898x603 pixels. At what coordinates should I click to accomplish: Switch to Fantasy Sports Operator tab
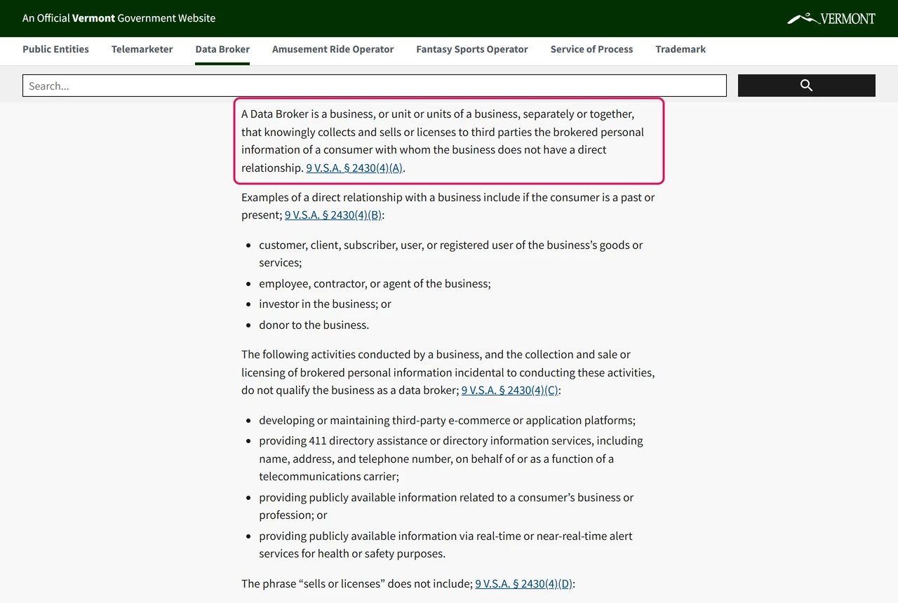coord(472,49)
